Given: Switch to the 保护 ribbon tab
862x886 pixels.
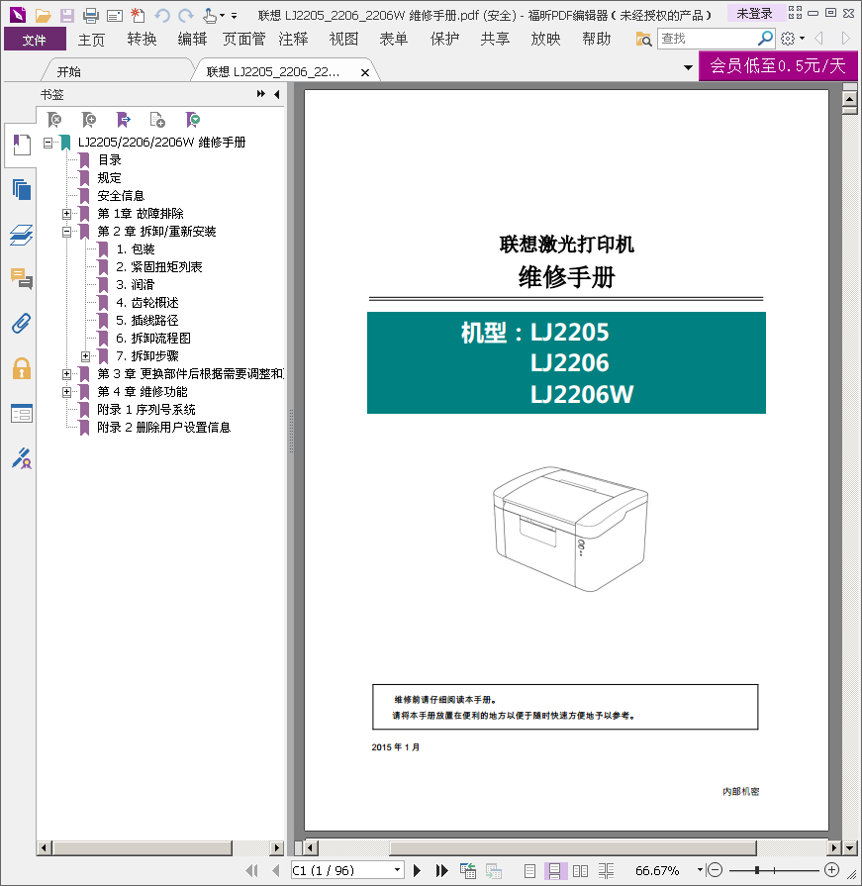Looking at the screenshot, I should click(444, 39).
